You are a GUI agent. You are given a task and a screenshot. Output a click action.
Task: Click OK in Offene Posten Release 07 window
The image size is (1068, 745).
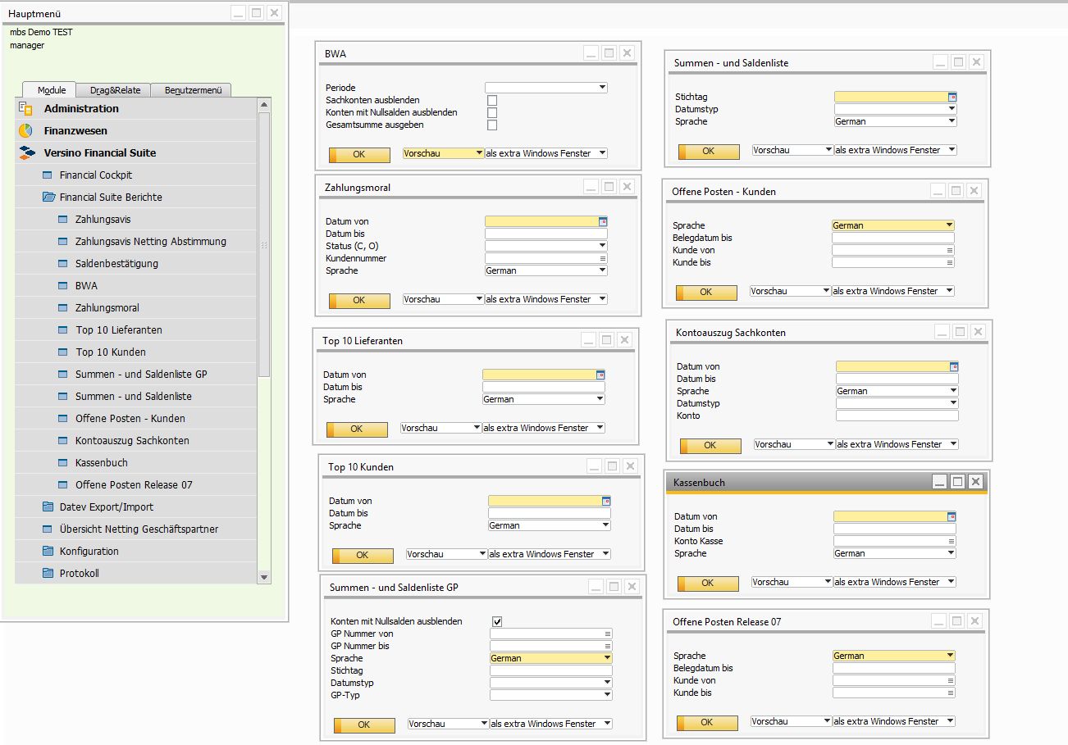tap(707, 723)
